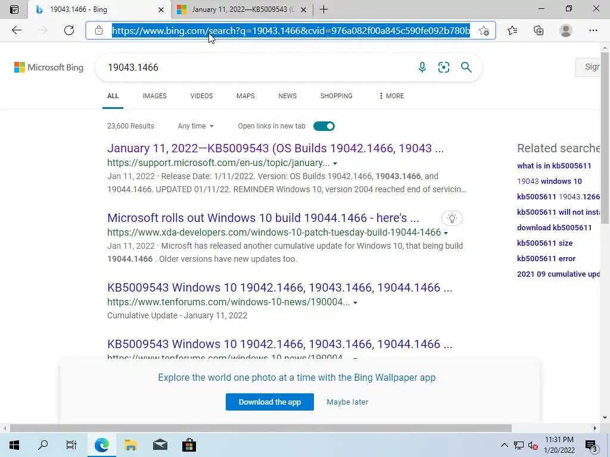Expand the tenforums URL dropdown arrow
Viewport: 610px width, 457px height.
355,303
